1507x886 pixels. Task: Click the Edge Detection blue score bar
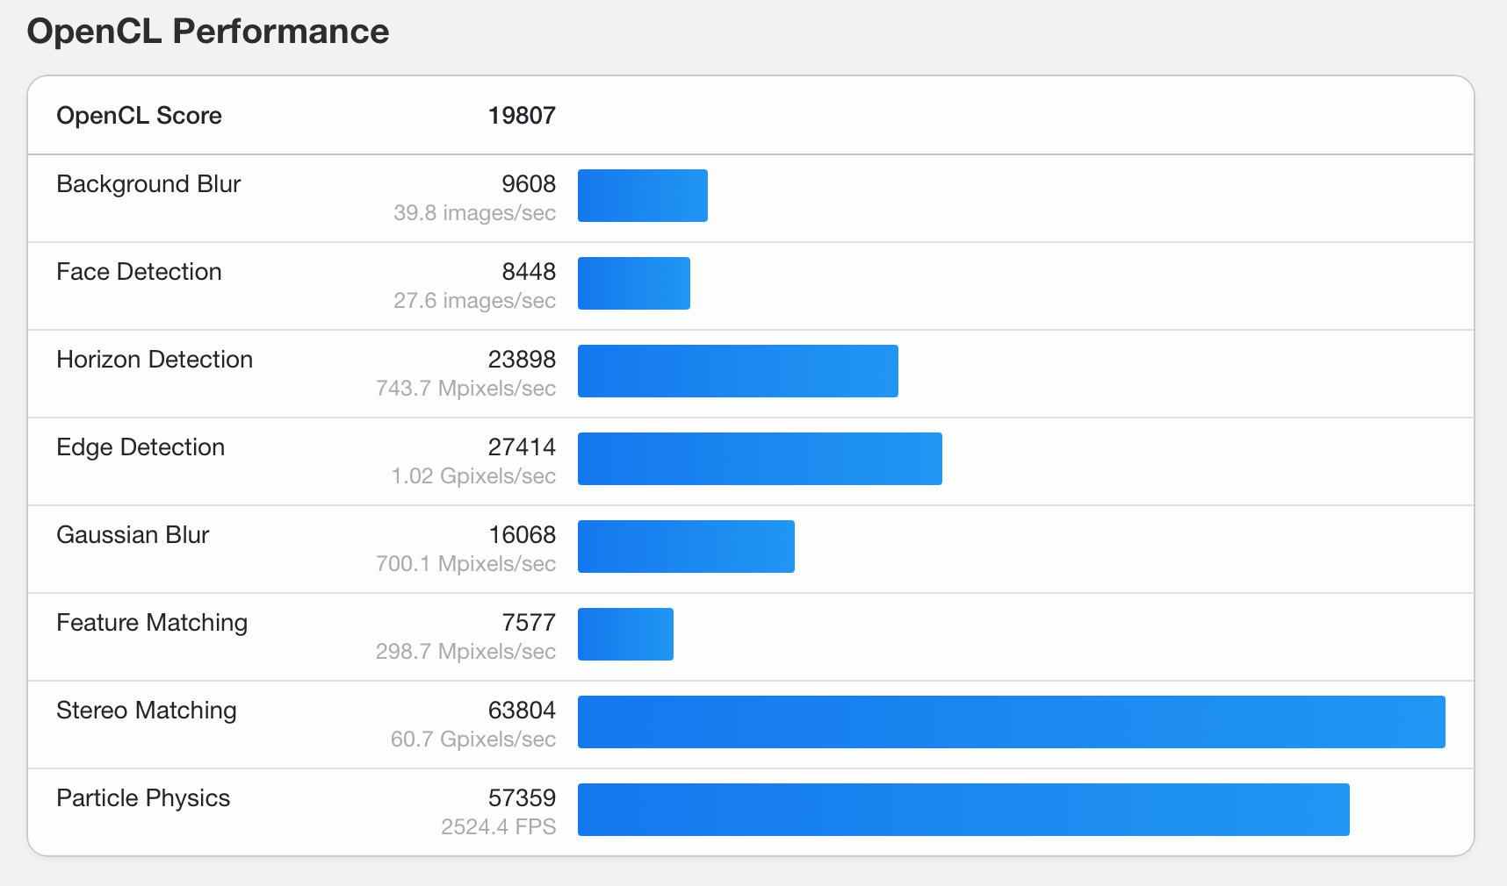coord(760,459)
